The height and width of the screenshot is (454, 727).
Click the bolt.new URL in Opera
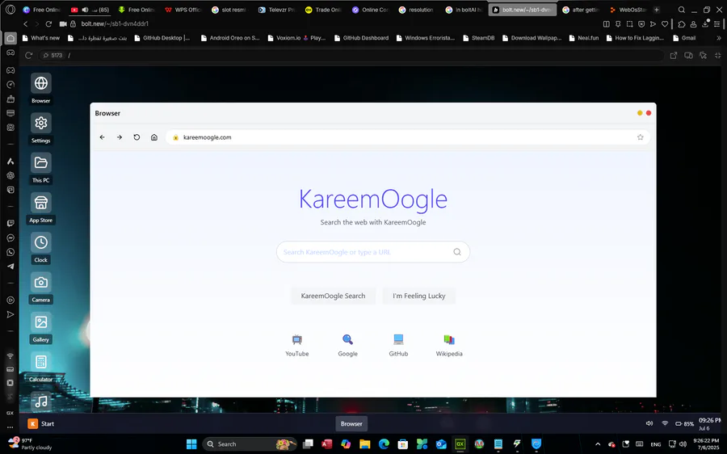tap(115, 23)
